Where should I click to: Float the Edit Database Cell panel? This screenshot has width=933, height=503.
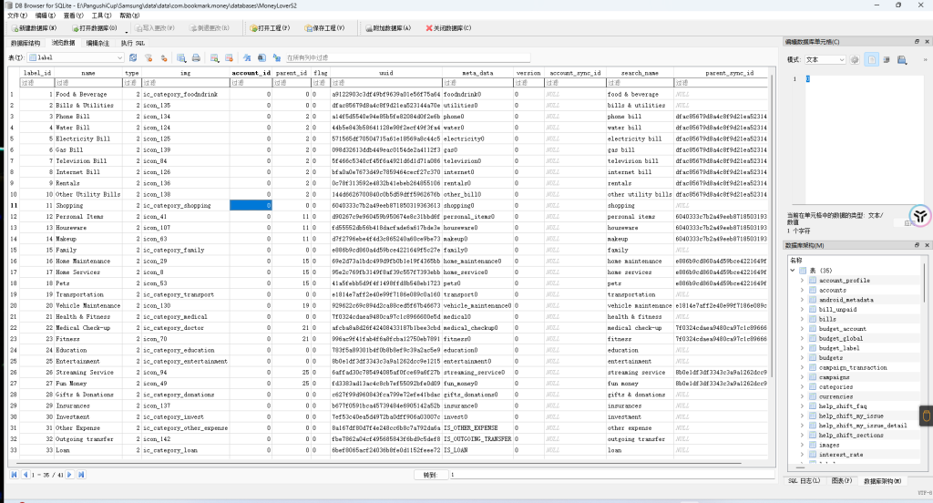917,42
